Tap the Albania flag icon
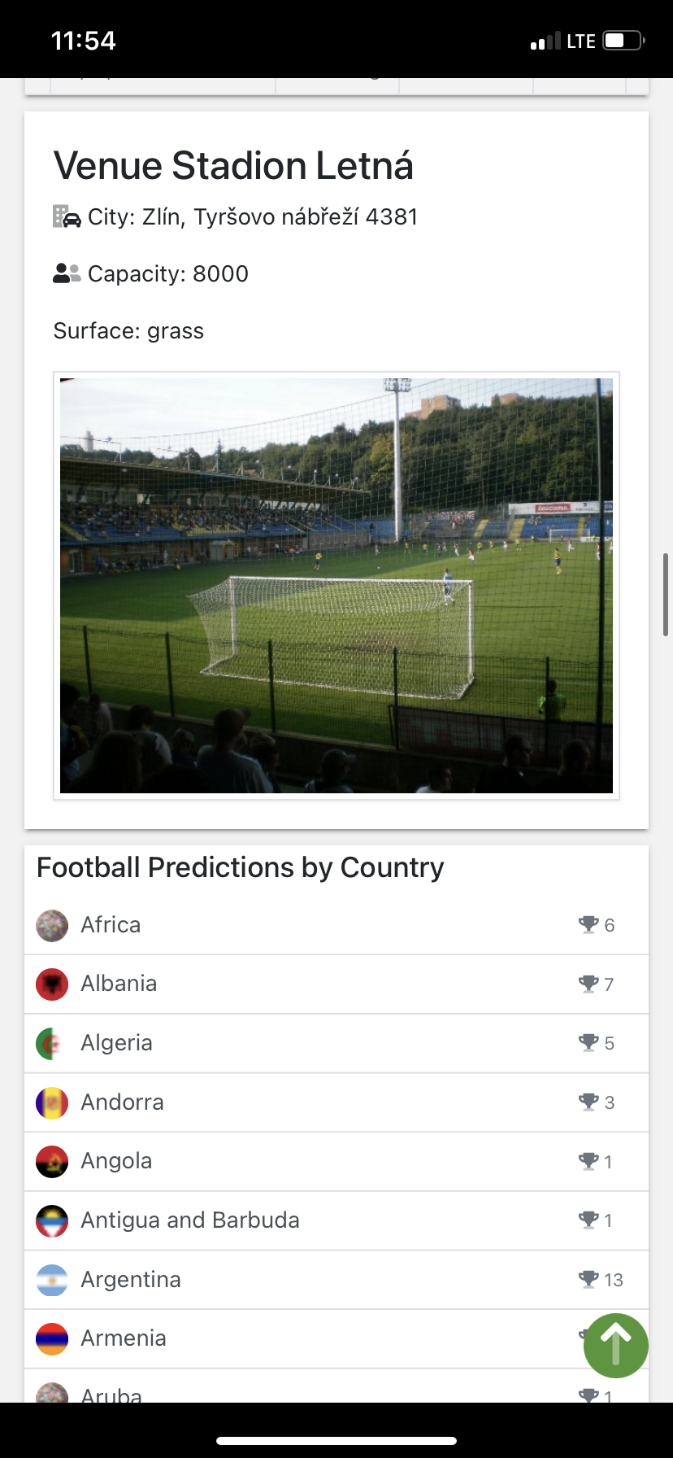 (52, 984)
